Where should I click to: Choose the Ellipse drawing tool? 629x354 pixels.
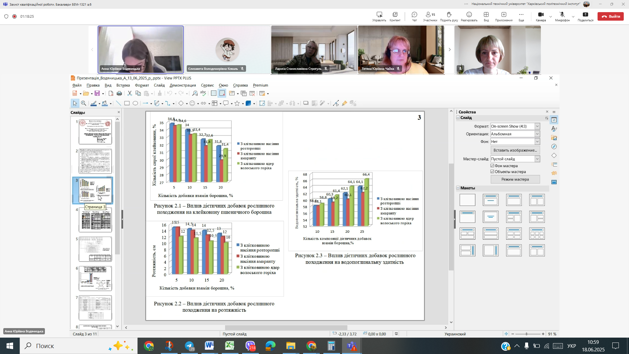coord(135,103)
